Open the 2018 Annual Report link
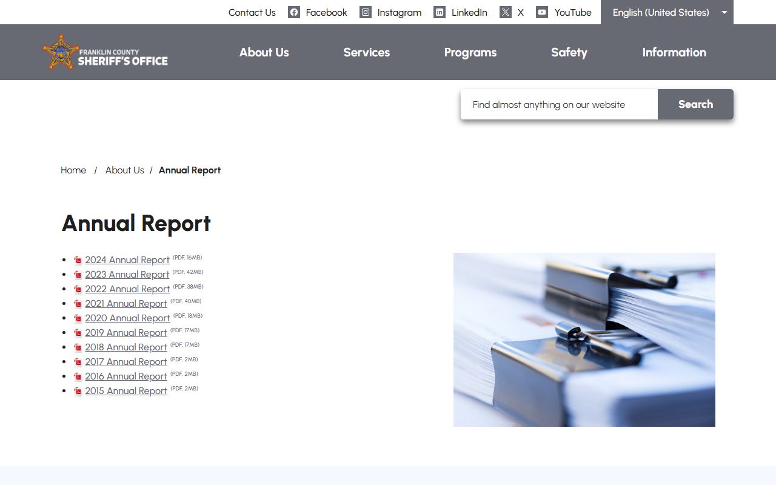The height and width of the screenshot is (485, 776). (x=126, y=347)
